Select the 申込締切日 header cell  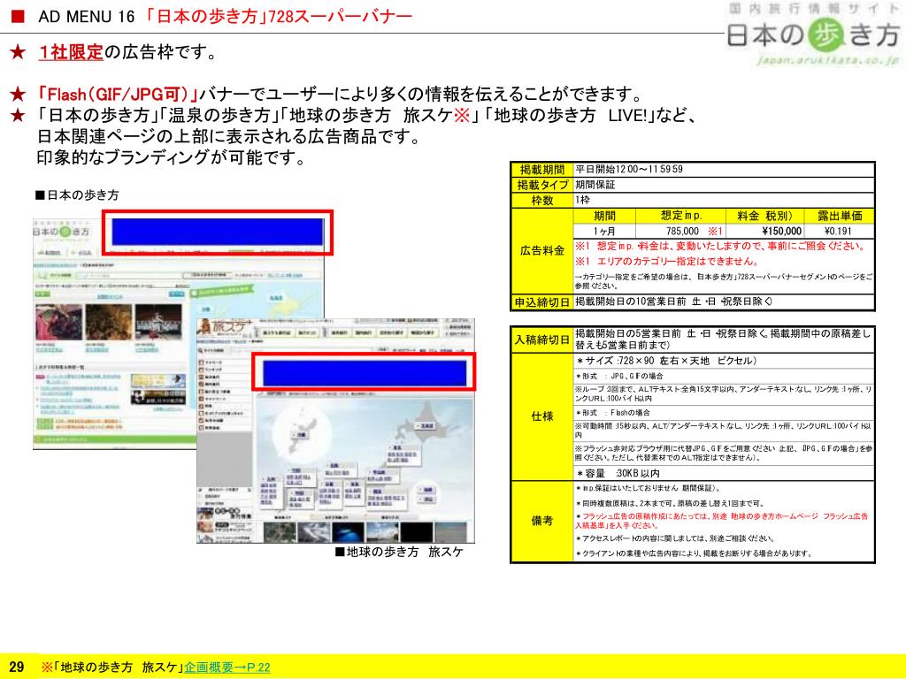(542, 302)
